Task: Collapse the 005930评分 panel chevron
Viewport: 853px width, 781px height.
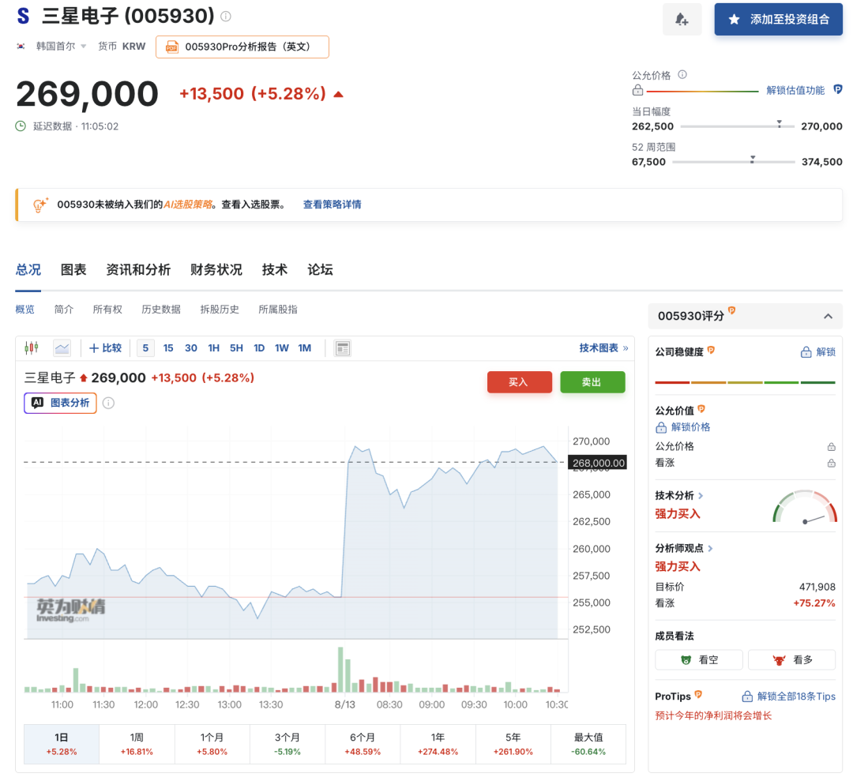Action: click(828, 316)
